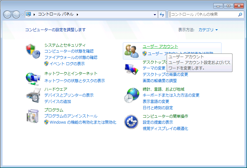This screenshot has height=168, width=247.
Task: Open プログラム category link
Action: click(x=54, y=110)
